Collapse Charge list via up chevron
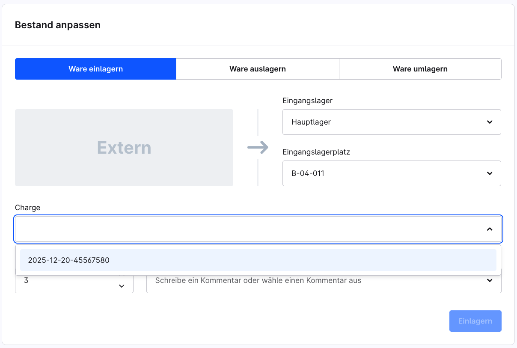The width and height of the screenshot is (517, 348). click(490, 229)
